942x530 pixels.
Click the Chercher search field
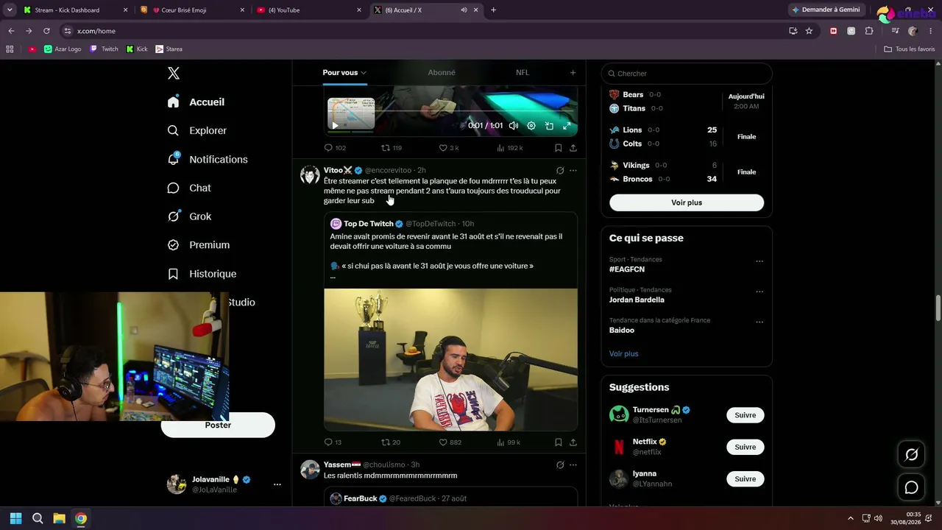[687, 74]
